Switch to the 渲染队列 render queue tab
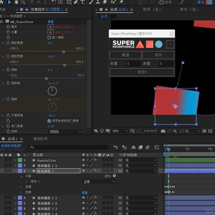Screen dimensions: 215x215 pyautogui.click(x=40, y=139)
